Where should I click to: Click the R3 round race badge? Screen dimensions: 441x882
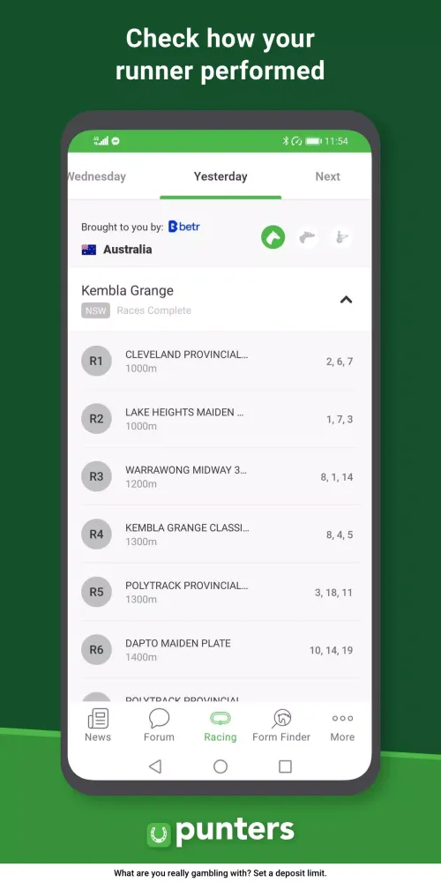(97, 476)
